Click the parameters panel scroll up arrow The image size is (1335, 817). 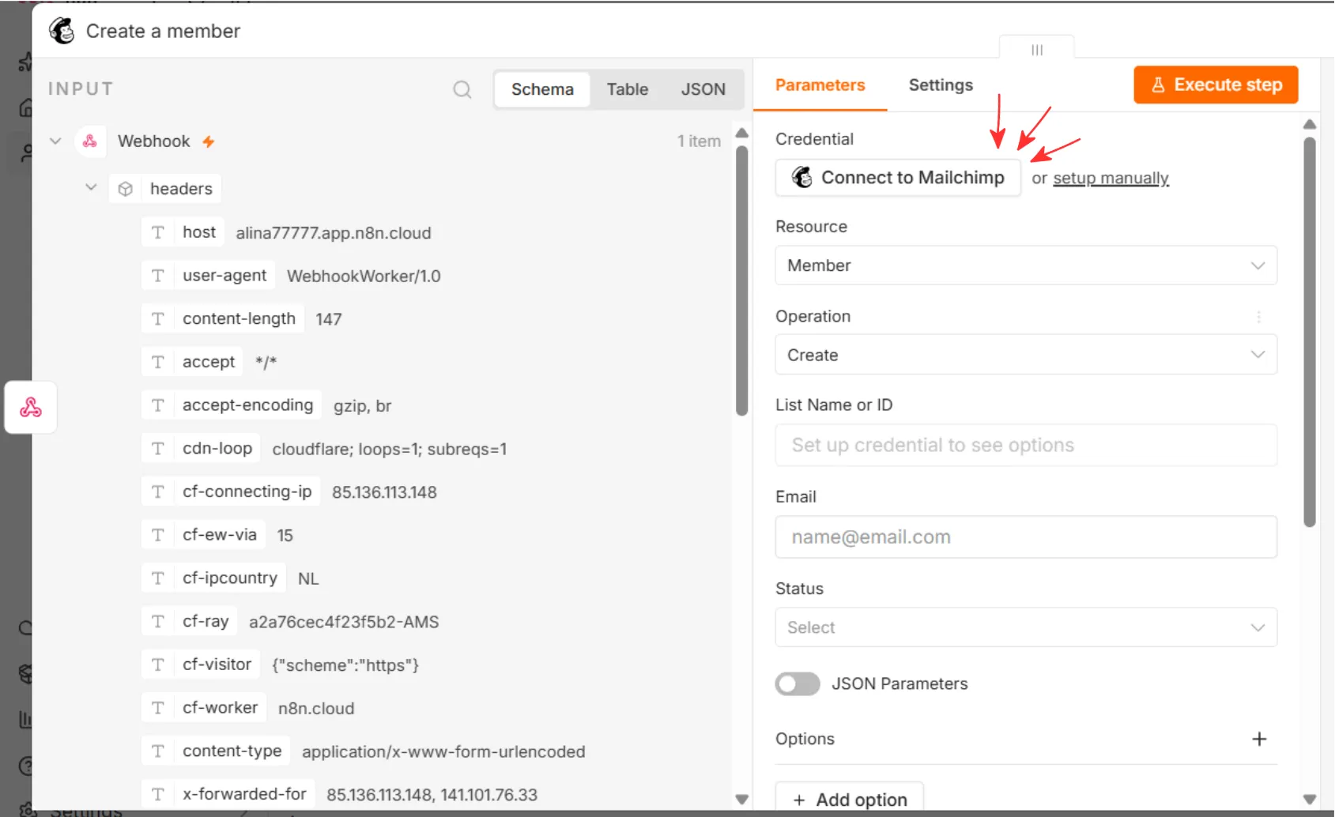point(1310,124)
